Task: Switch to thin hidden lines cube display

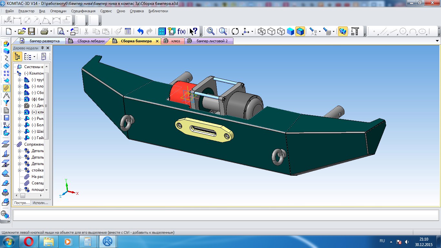Action: (x=281, y=31)
